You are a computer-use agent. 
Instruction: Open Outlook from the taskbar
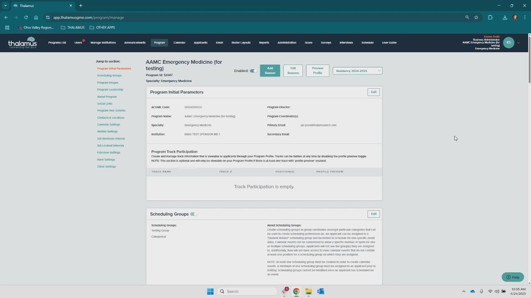(x=321, y=291)
